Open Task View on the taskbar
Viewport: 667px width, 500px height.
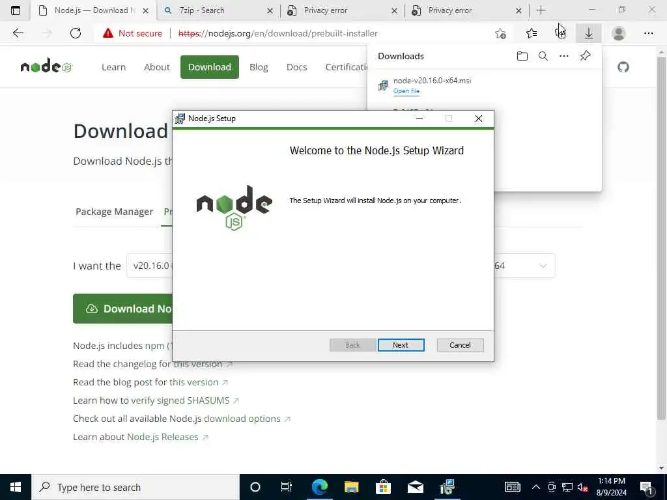(x=287, y=487)
